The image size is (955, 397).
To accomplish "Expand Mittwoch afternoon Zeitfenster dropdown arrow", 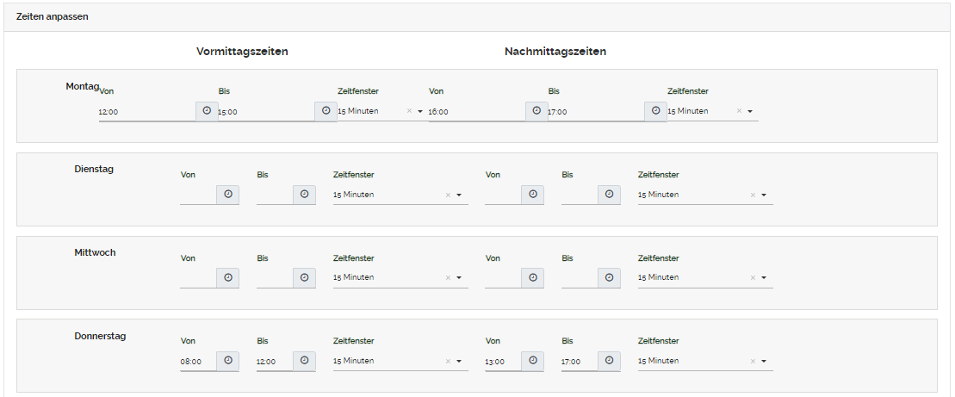I will (764, 278).
